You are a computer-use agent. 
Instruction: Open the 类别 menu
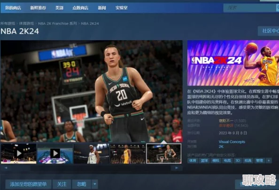[59, 8]
